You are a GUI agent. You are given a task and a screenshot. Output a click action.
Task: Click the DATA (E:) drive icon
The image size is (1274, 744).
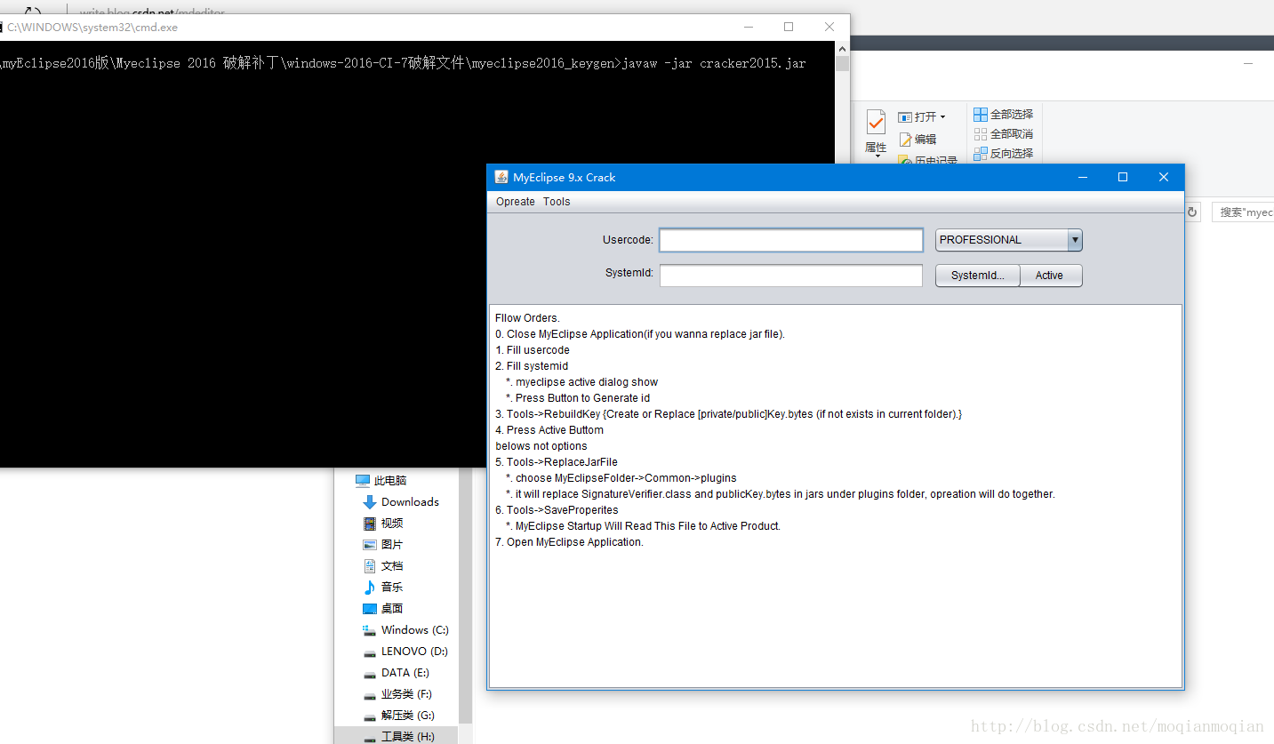coord(370,674)
